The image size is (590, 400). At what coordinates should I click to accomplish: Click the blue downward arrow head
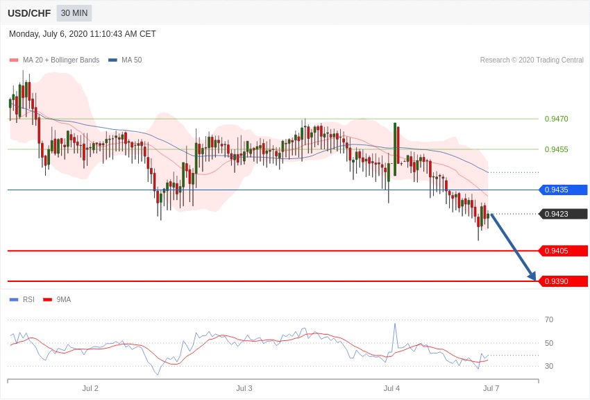tap(532, 276)
